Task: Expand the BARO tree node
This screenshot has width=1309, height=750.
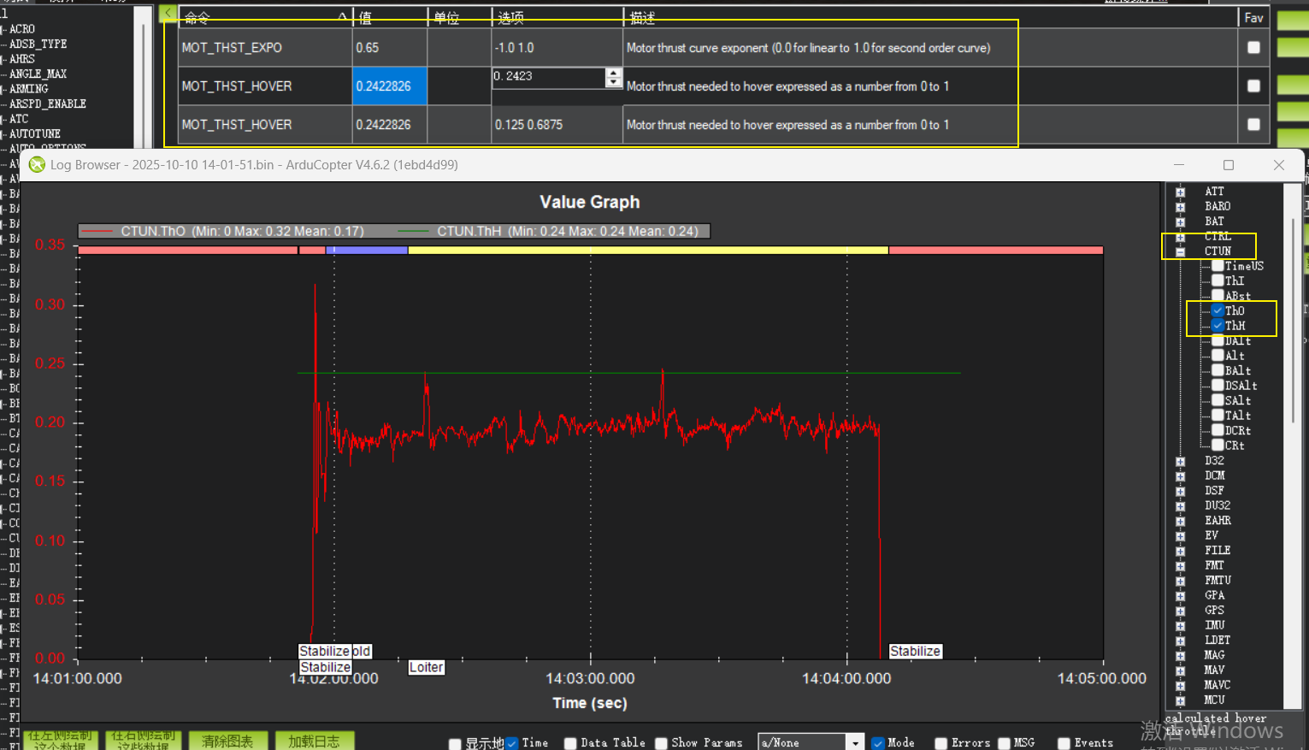Action: tap(1181, 207)
